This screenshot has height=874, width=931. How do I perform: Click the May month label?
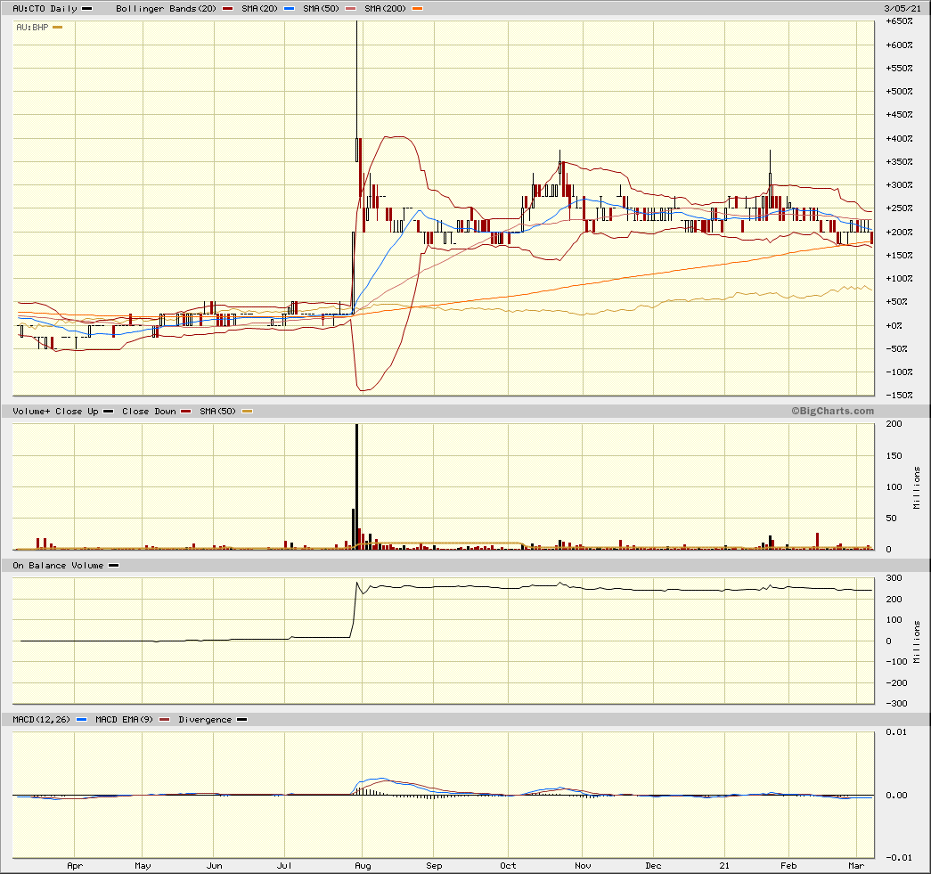(x=143, y=866)
